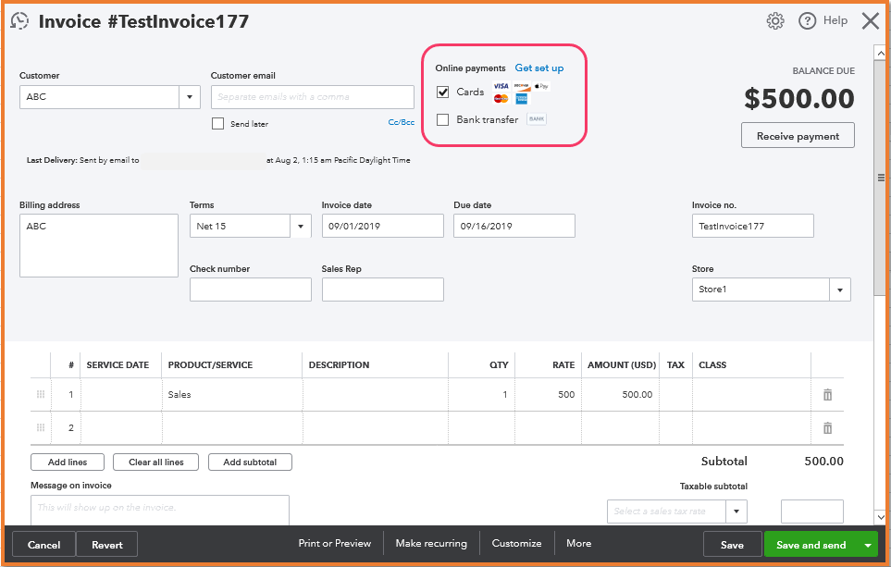Click the $500.00 balance due amount

(x=799, y=99)
